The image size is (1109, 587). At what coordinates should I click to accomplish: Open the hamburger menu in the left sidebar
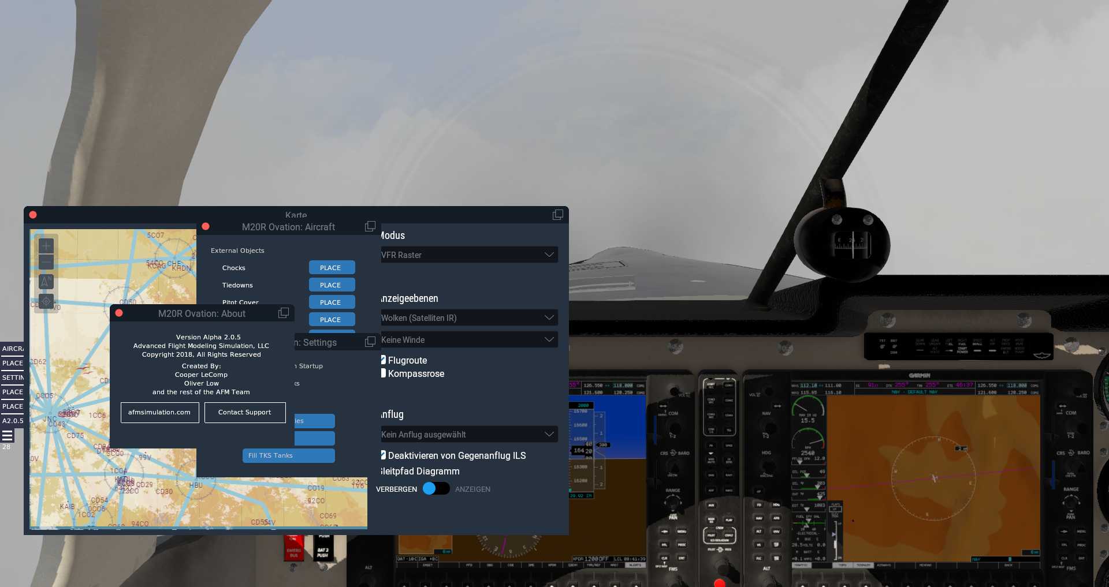pyautogui.click(x=8, y=435)
